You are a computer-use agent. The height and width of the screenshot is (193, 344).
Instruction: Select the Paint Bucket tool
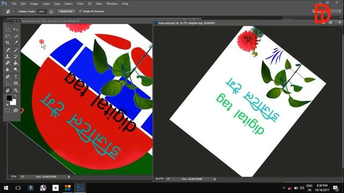click(x=16, y=63)
